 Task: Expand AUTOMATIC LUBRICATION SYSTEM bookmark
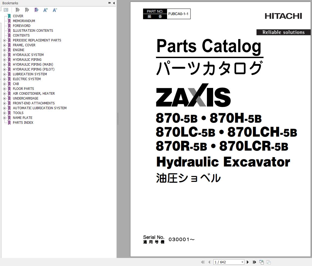(4, 108)
